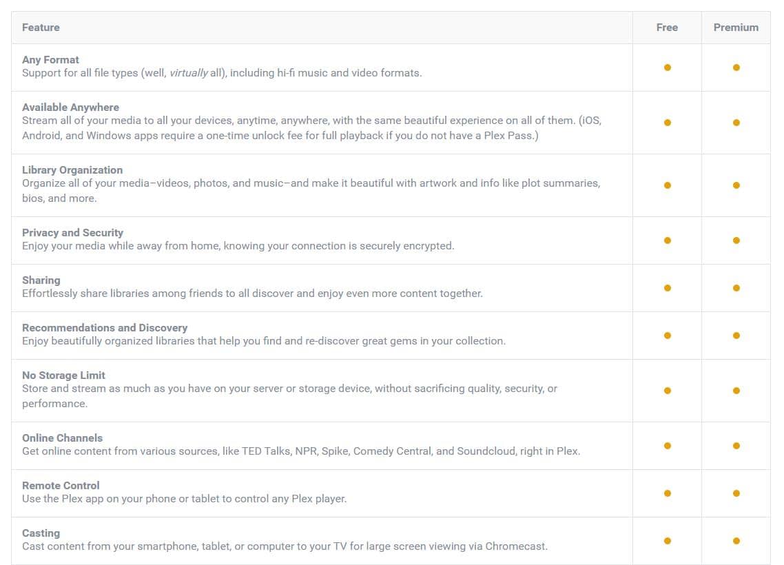This screenshot has height=565, width=784.
Task: Click the Premium dot for No Storage Limit
Action: coord(736,391)
